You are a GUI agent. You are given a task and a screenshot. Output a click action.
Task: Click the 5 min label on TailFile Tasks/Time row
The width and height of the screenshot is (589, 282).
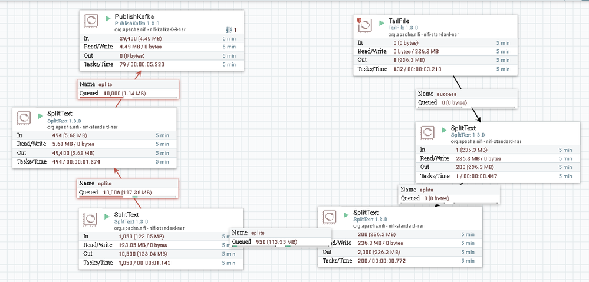(503, 69)
